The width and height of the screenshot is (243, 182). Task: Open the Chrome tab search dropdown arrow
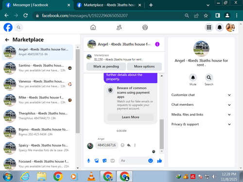click(208, 5)
